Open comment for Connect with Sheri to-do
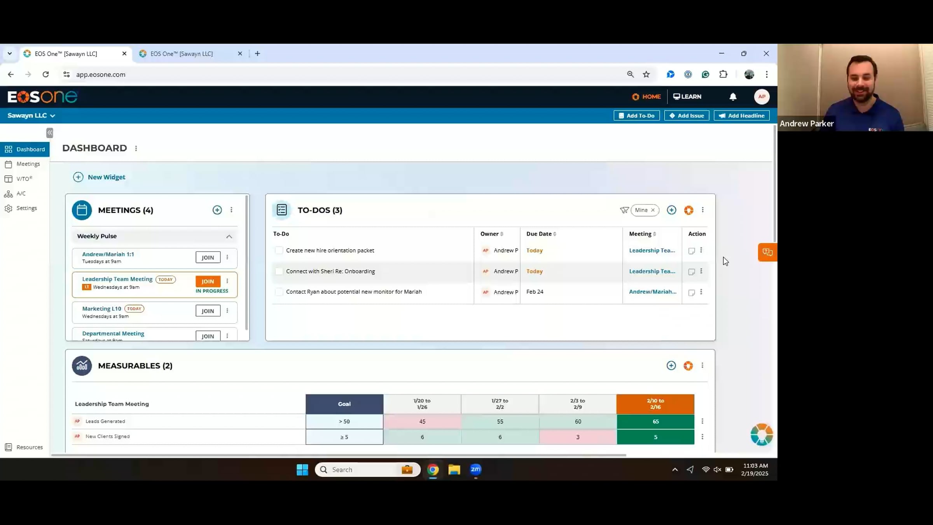Screen dimensions: 933x525 coord(692,272)
